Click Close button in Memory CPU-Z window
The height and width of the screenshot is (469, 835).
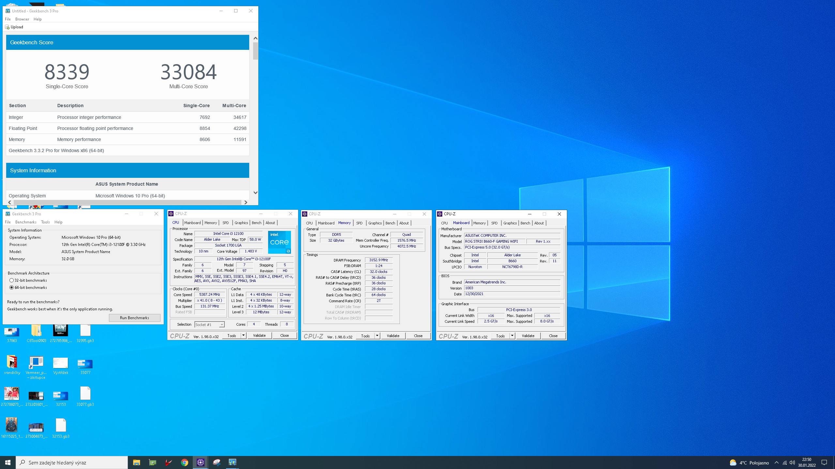pyautogui.click(x=418, y=336)
